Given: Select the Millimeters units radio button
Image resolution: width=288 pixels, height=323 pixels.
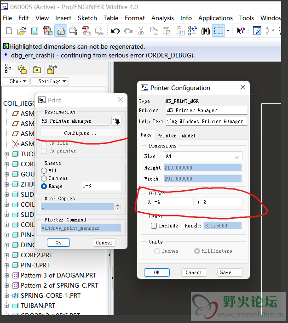Looking at the screenshot, I should 197,251.
